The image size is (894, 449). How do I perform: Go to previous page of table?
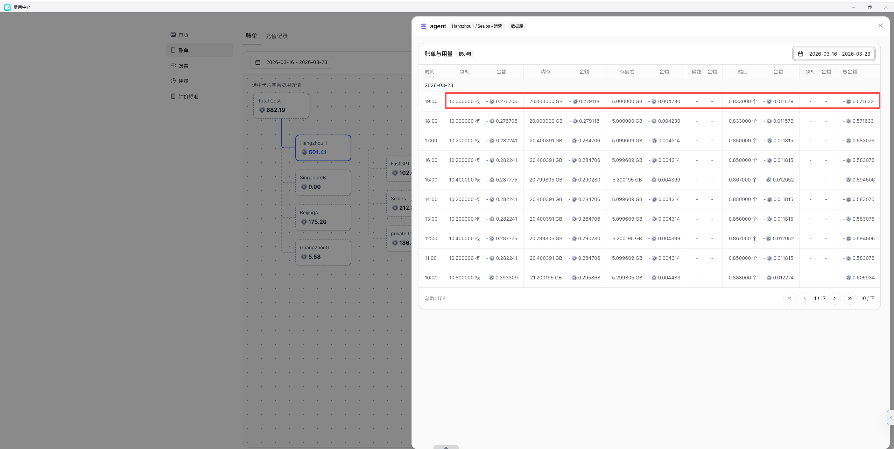pos(804,298)
